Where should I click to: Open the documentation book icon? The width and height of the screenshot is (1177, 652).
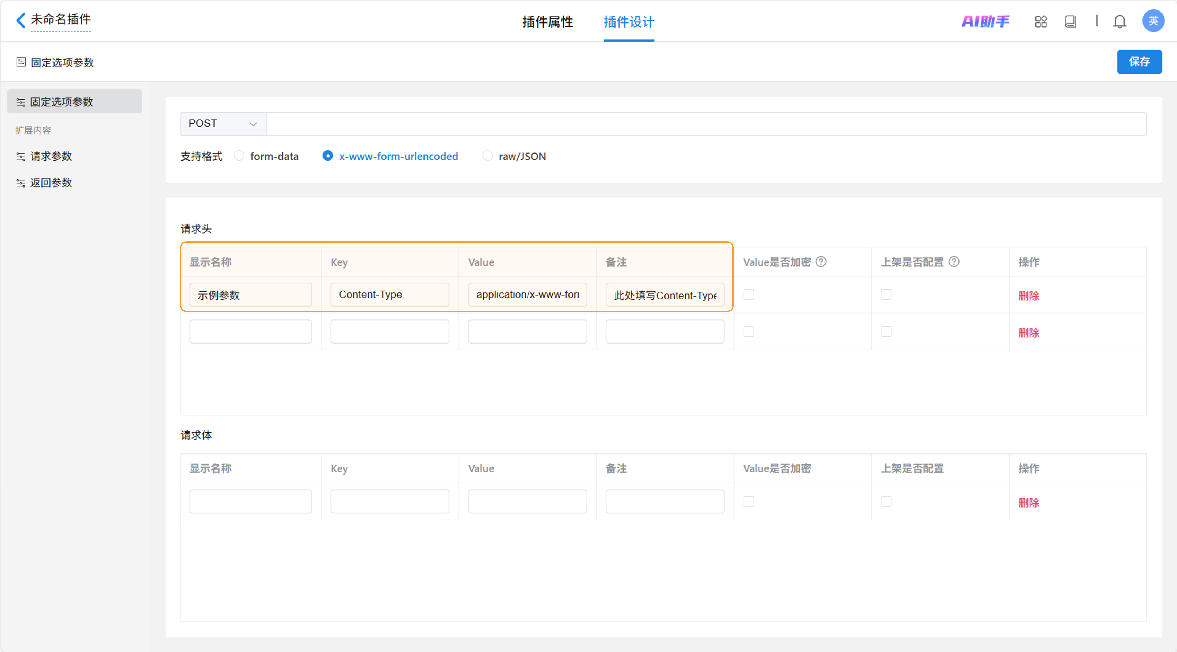click(1070, 21)
